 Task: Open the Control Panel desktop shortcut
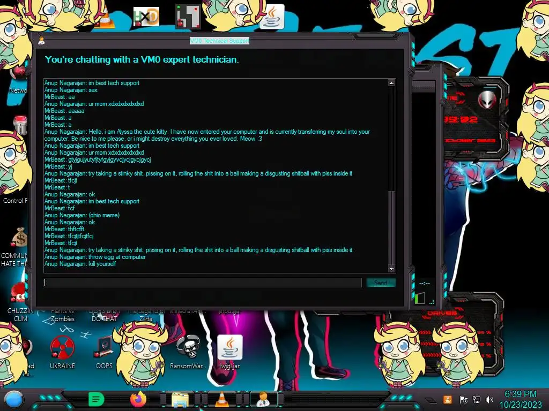click(16, 201)
